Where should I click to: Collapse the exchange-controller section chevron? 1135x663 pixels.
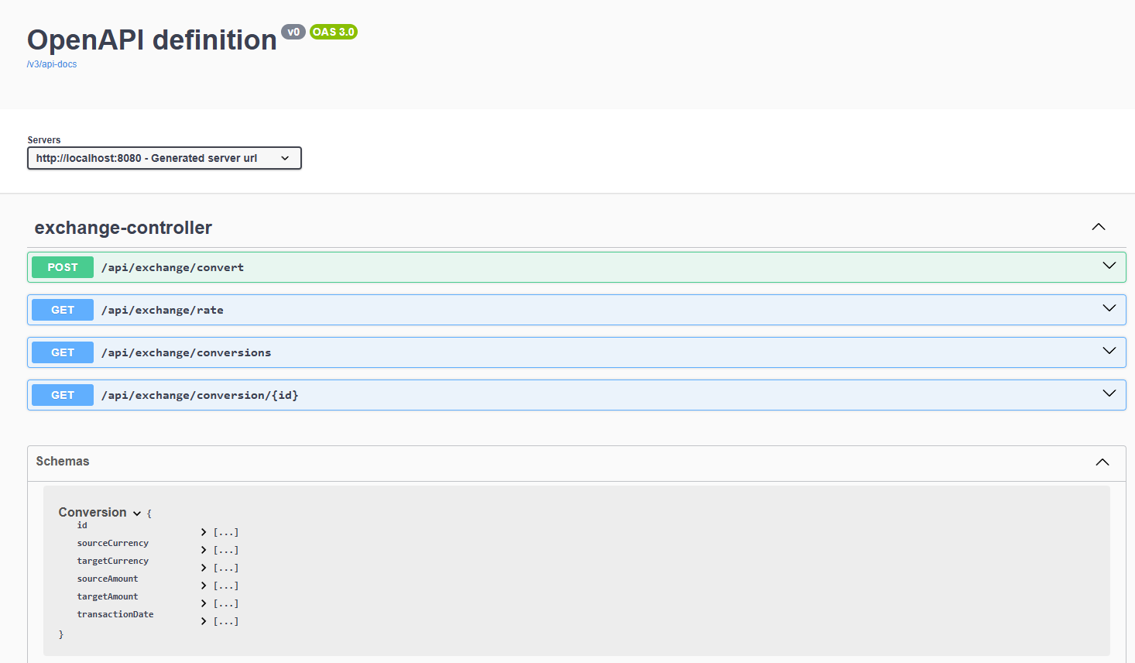(1098, 227)
